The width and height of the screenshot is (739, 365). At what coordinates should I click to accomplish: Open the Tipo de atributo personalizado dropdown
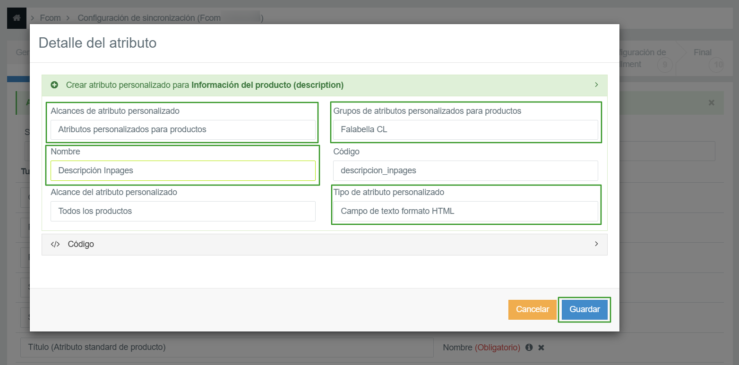pyautogui.click(x=465, y=211)
